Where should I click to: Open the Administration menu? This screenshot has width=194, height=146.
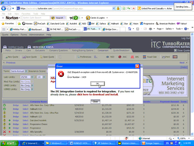37,35
